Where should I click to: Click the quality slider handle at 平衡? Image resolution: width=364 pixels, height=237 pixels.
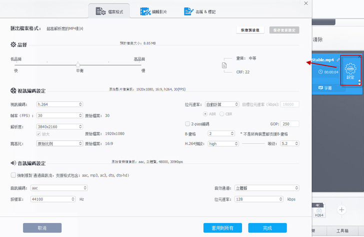click(78, 64)
